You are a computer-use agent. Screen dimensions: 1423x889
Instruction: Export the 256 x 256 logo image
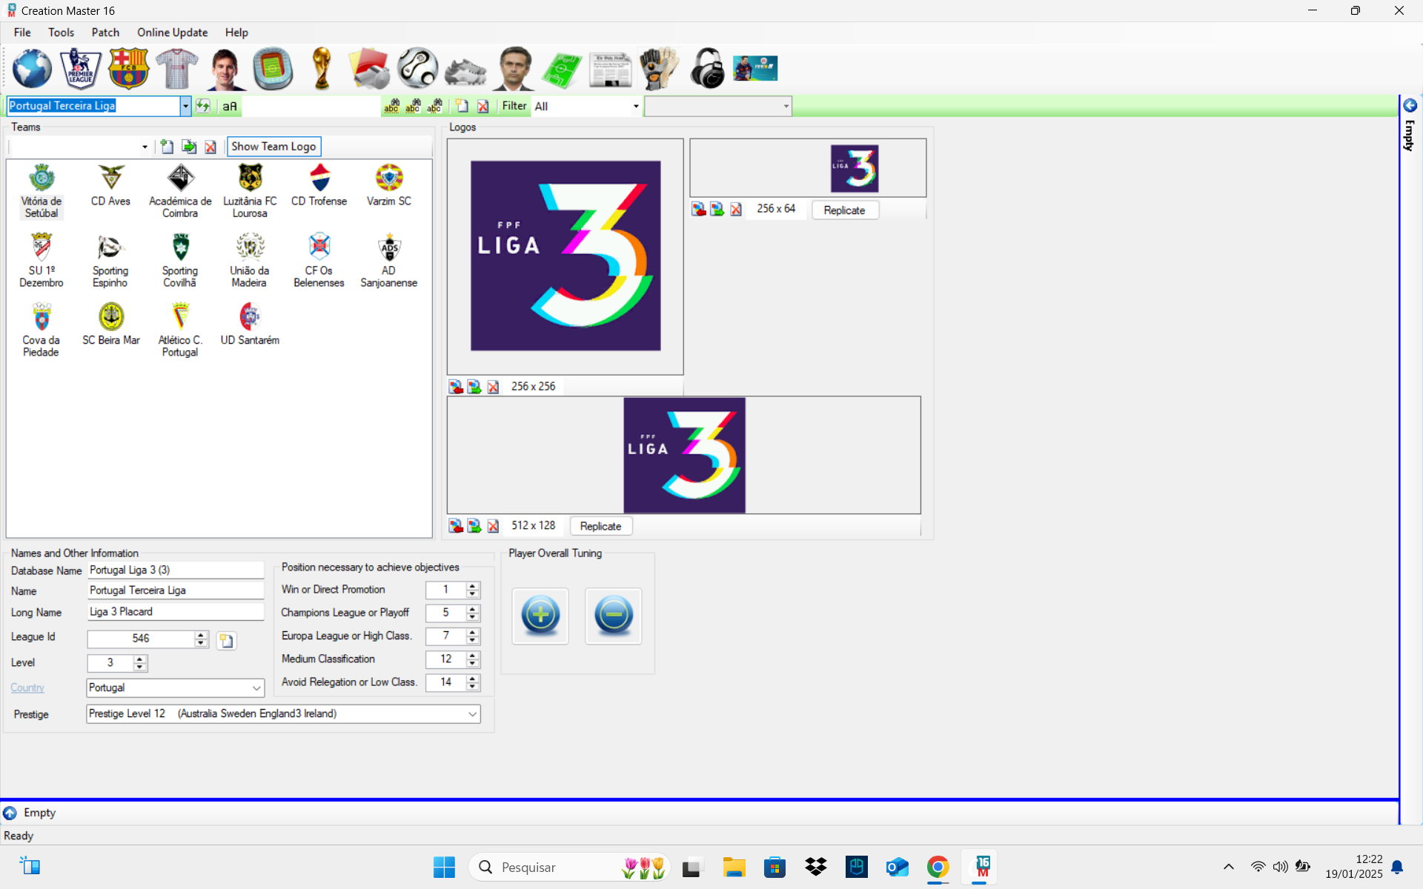pos(474,387)
